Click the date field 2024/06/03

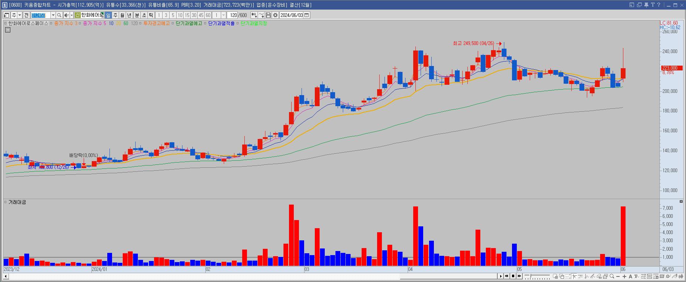(x=292, y=15)
